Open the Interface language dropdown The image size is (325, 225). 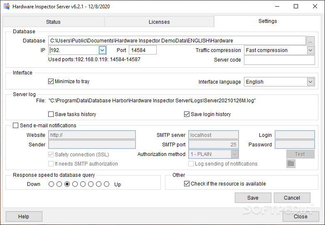click(x=310, y=82)
